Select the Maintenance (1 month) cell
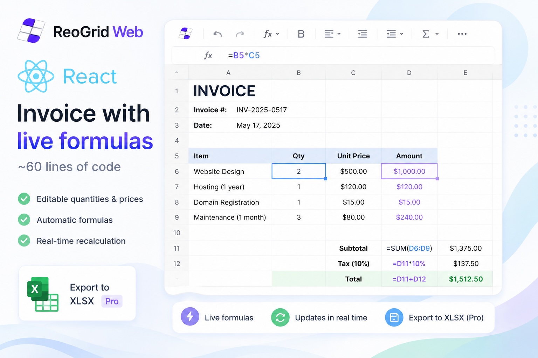Viewport: 538px width, 358px height. (230, 217)
